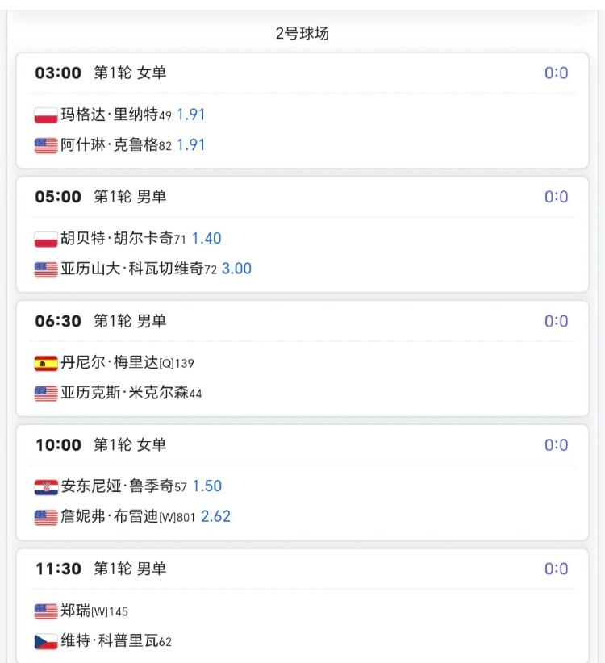Click USA flag beside 郑瑞

pyautogui.click(x=46, y=611)
